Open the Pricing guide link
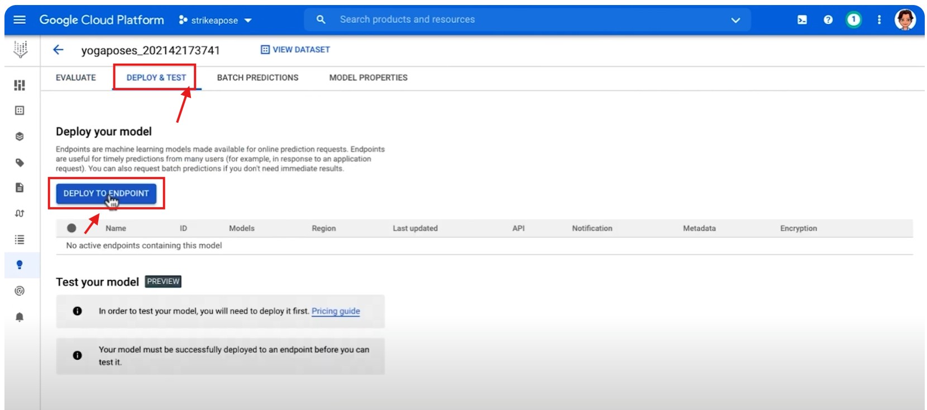 336,311
